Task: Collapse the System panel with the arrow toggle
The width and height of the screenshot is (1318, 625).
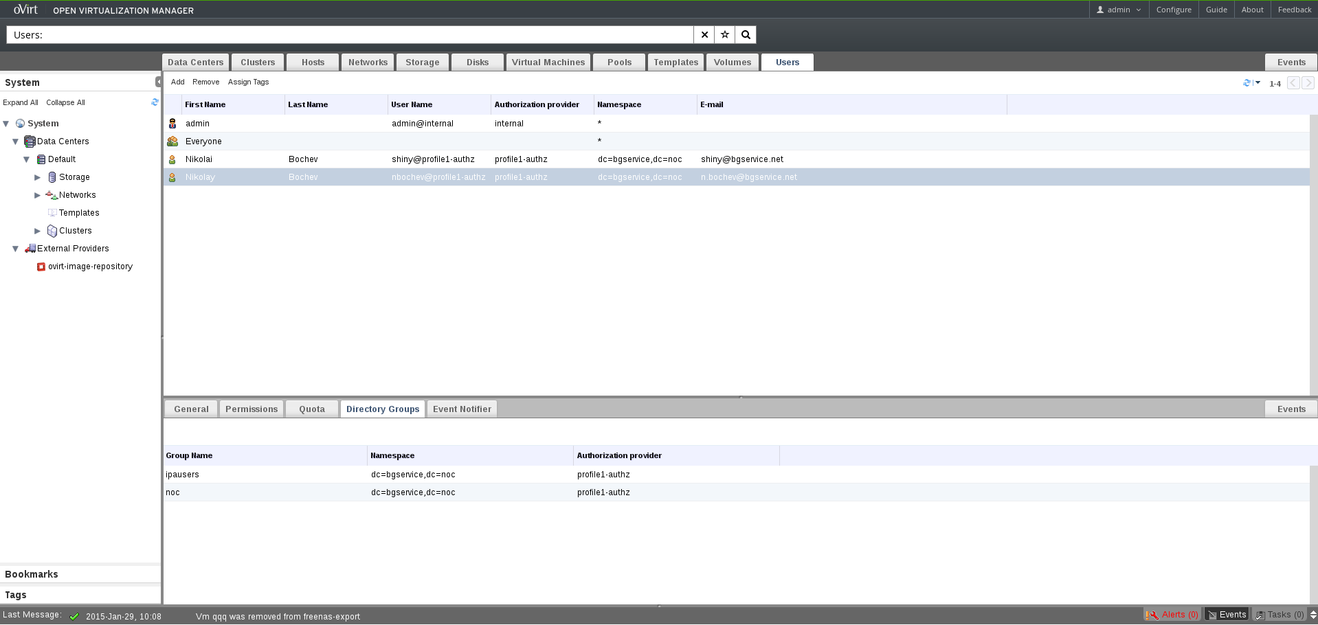Action: 158,82
